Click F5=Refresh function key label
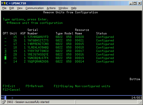The width and height of the screenshot is (143, 105). pos(34,86)
